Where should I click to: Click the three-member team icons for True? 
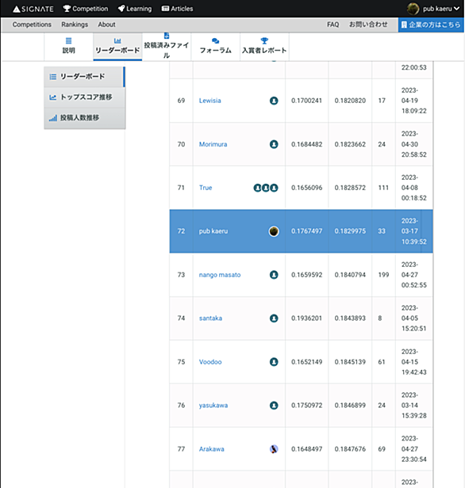[x=266, y=188]
